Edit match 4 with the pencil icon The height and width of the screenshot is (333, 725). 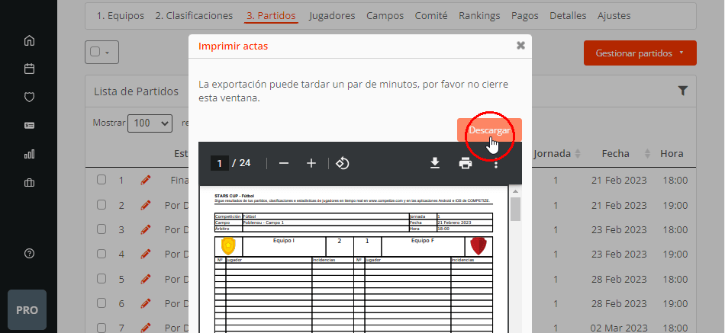click(146, 254)
